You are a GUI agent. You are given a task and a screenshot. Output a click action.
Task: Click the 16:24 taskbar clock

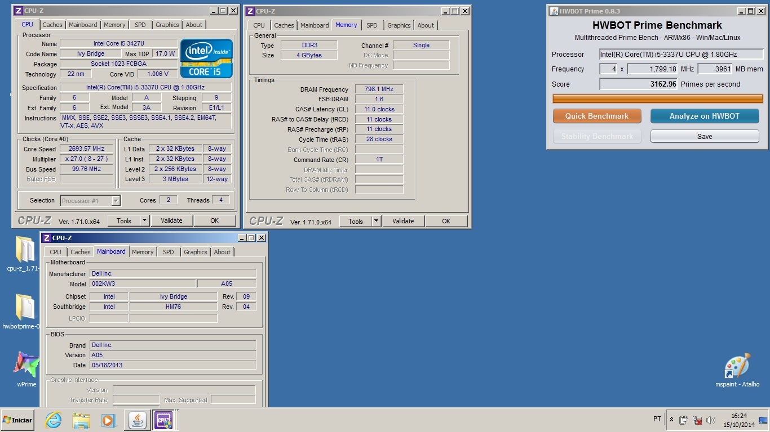click(738, 416)
